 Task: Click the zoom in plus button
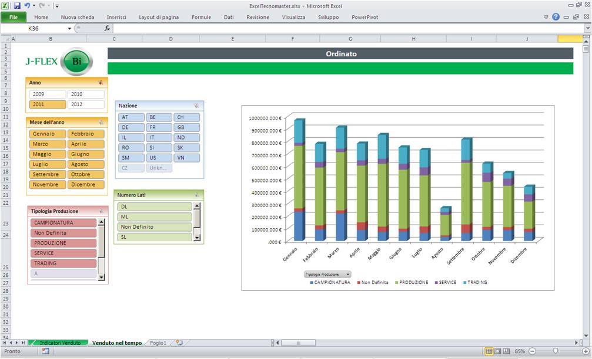click(x=586, y=351)
